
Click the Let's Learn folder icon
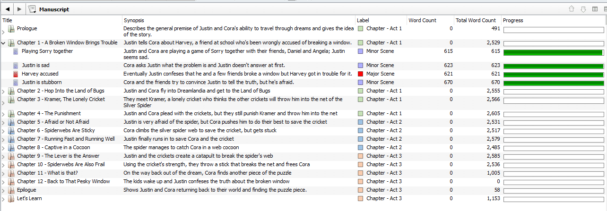[11, 199]
